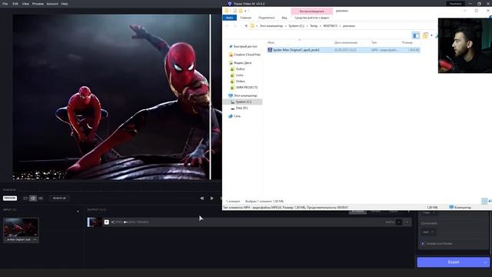This screenshot has height=277, width=492.
Task: Click System (C:) in the address bar
Action: point(296,25)
